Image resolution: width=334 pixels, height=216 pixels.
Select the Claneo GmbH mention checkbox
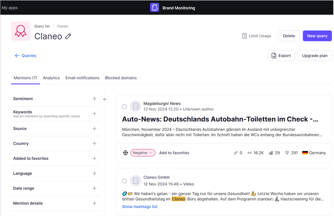pos(124,181)
